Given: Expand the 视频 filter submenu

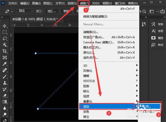Looking at the screenshot, I should pyautogui.click(x=137, y=96).
